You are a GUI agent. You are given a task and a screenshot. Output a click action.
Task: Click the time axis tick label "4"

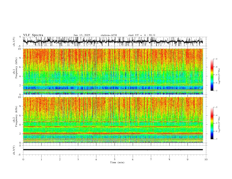coord(96,159)
